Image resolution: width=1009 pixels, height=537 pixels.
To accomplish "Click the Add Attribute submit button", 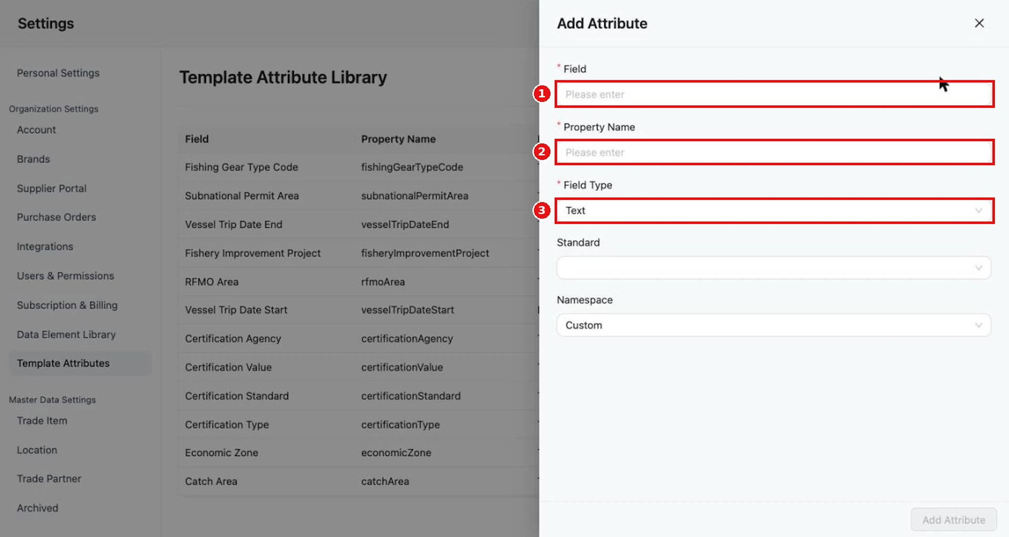I will point(953,519).
